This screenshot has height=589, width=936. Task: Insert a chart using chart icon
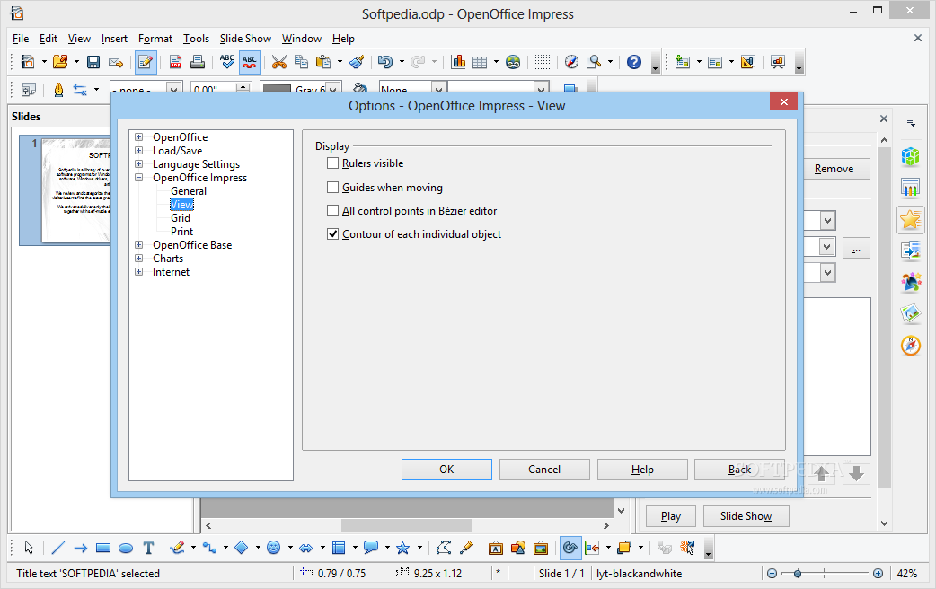click(458, 62)
